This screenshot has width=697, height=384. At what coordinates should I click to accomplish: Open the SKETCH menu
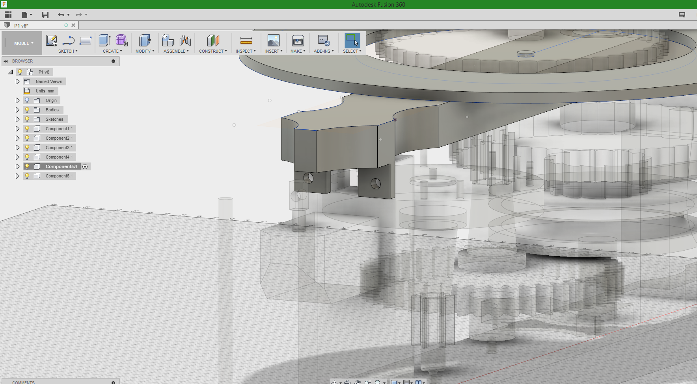68,51
